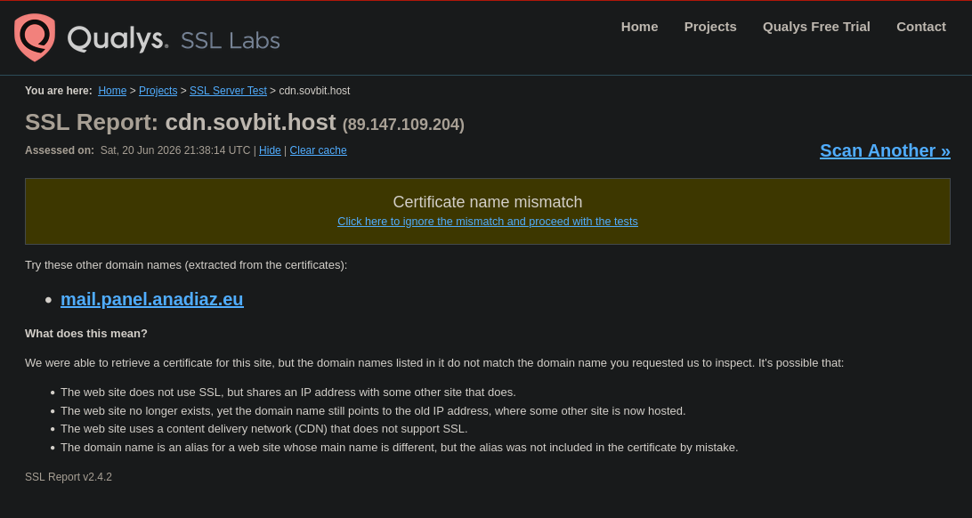The width and height of the screenshot is (972, 518).
Task: Open the Contact navigation menu item
Action: (x=921, y=27)
